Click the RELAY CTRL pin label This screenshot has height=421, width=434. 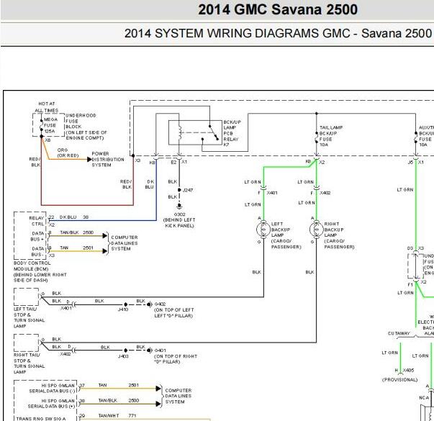point(37,221)
